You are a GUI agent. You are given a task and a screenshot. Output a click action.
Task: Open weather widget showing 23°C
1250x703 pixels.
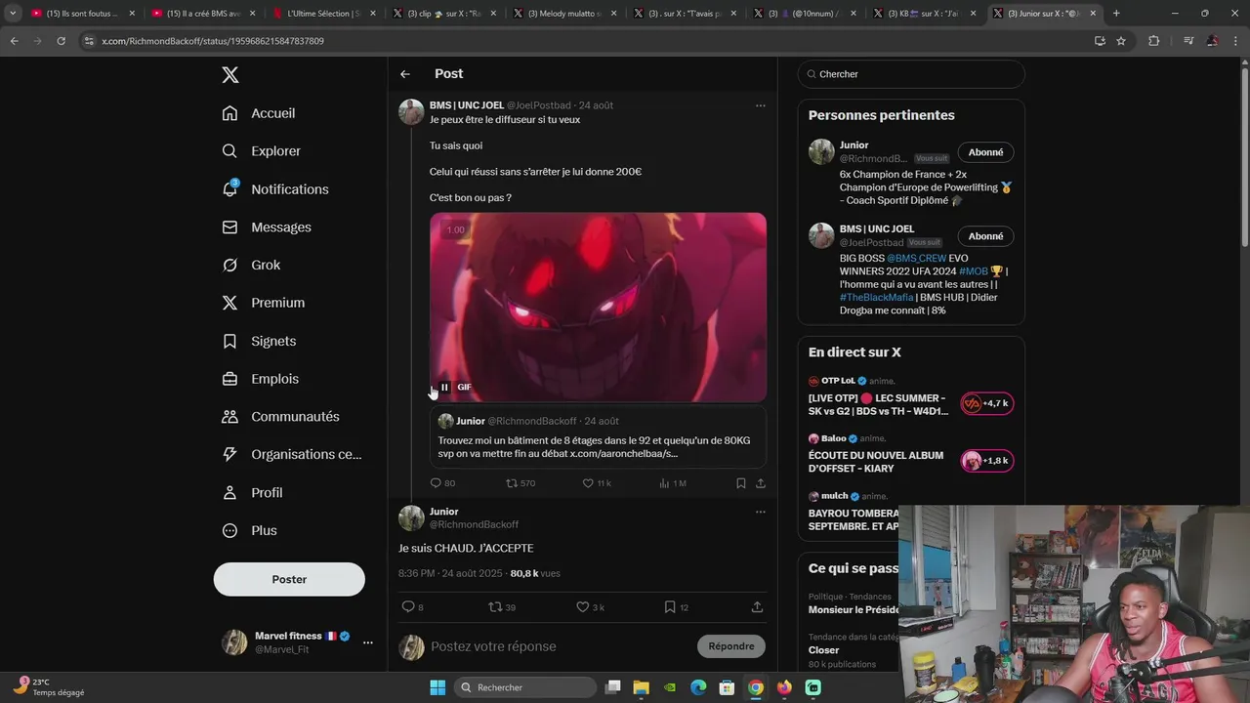pyautogui.click(x=51, y=687)
